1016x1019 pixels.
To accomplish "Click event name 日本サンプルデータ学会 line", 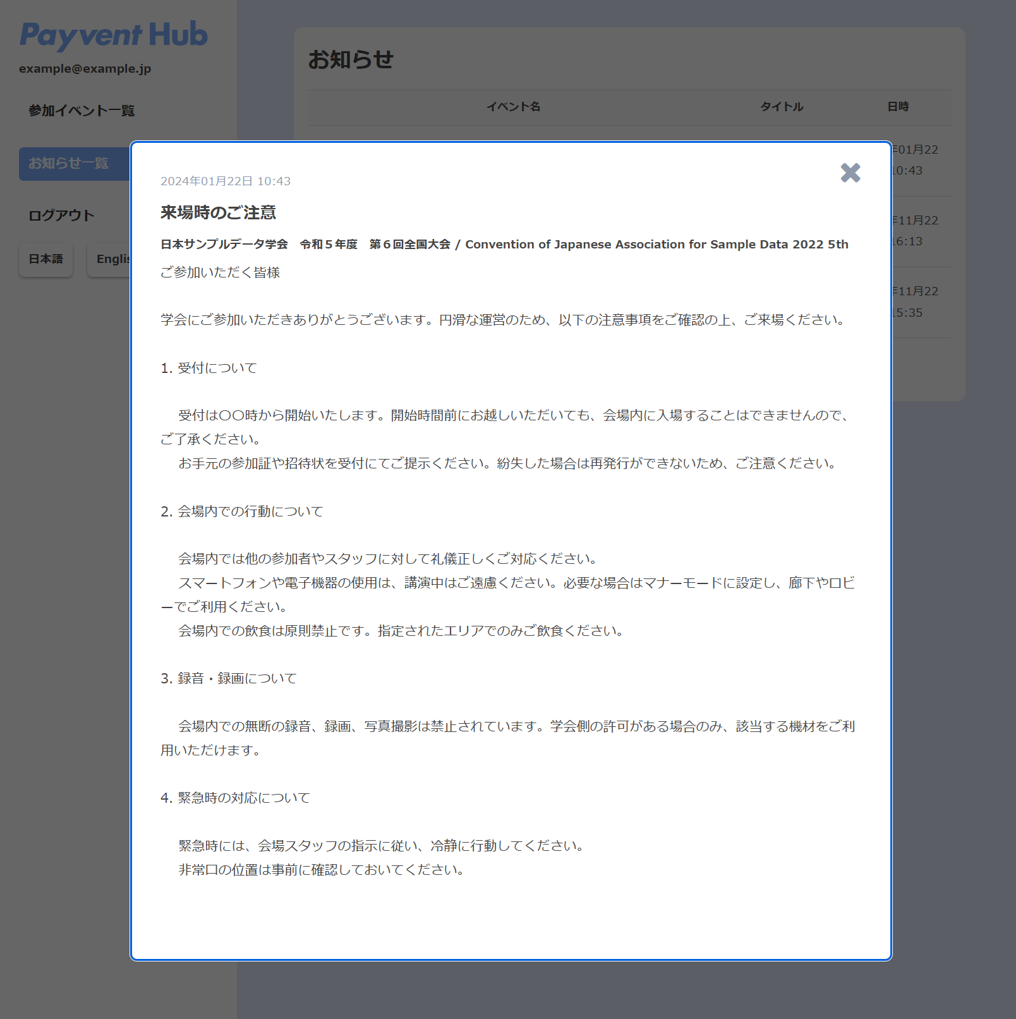I will point(504,245).
